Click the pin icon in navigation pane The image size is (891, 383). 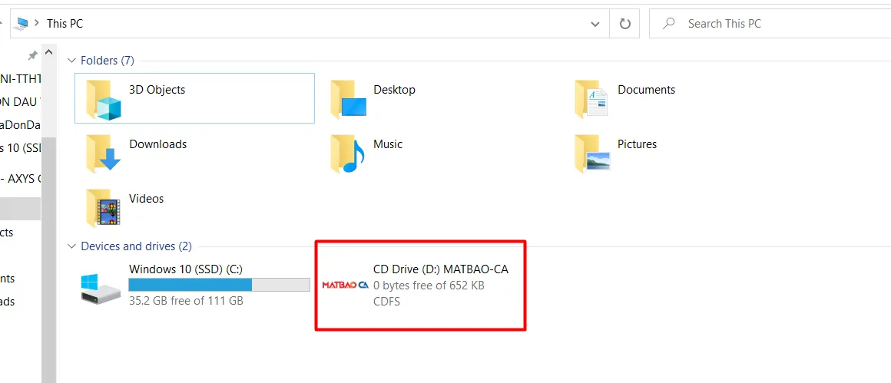pyautogui.click(x=33, y=55)
